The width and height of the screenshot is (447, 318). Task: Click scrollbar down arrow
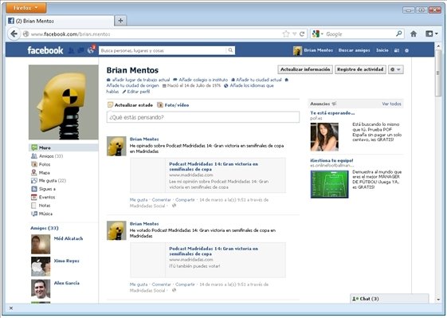[x=438, y=299]
